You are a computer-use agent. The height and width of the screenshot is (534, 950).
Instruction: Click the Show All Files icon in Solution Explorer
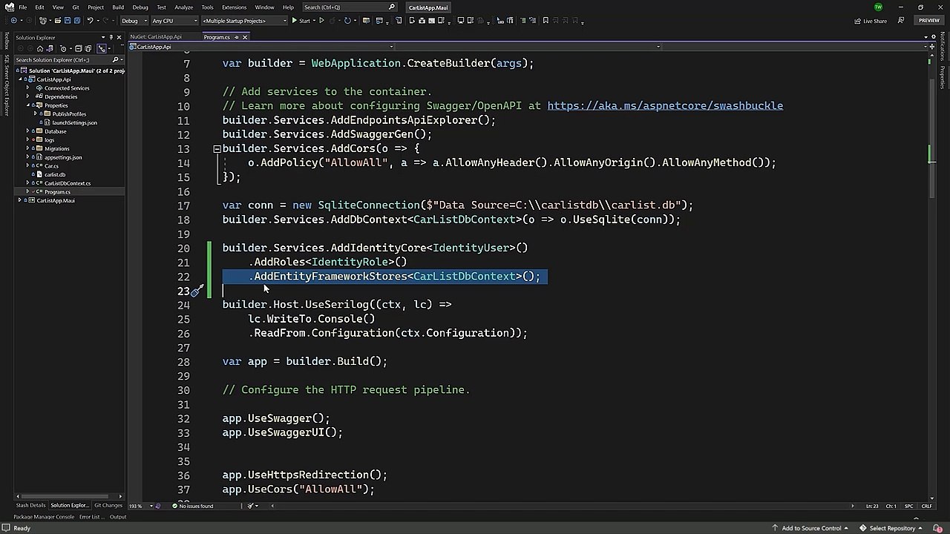pyautogui.click(x=88, y=49)
